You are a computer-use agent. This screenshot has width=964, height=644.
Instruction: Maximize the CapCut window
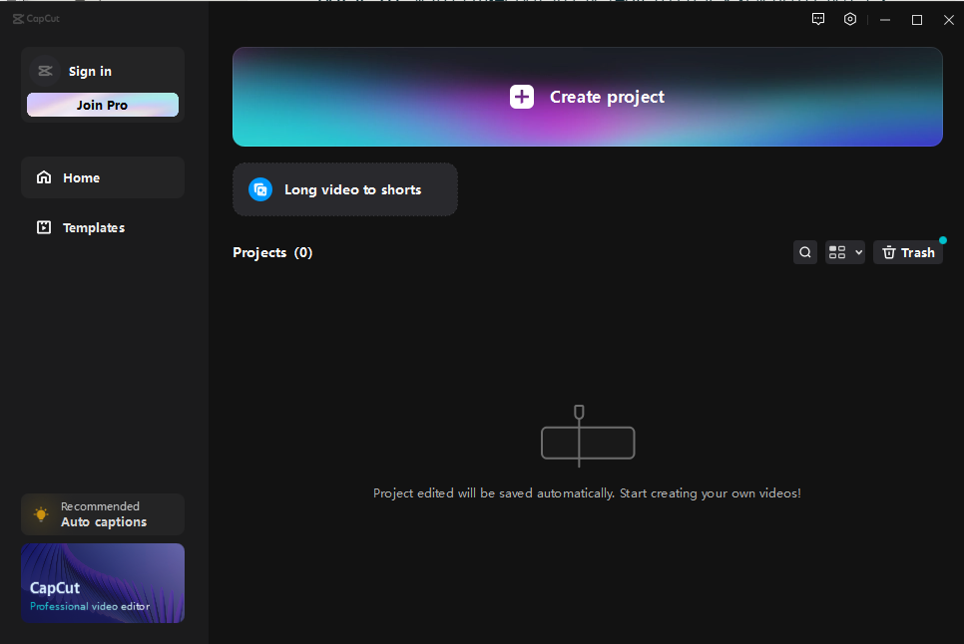pos(917,20)
